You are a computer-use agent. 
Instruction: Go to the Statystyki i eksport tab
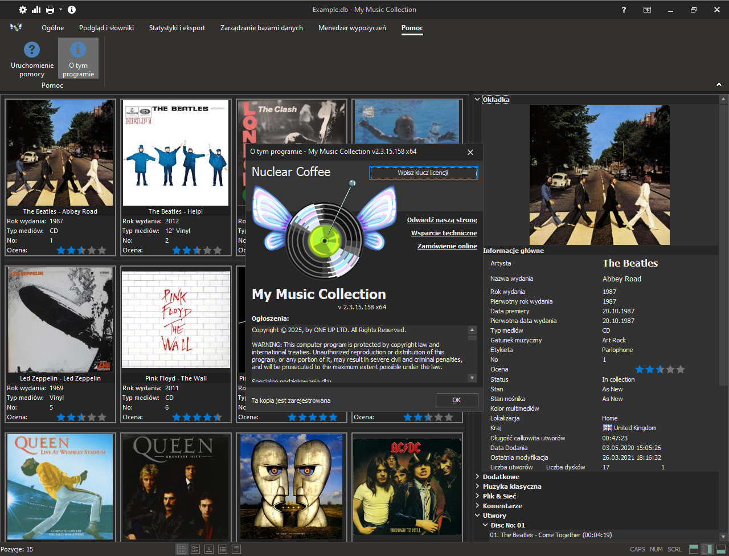click(x=177, y=27)
